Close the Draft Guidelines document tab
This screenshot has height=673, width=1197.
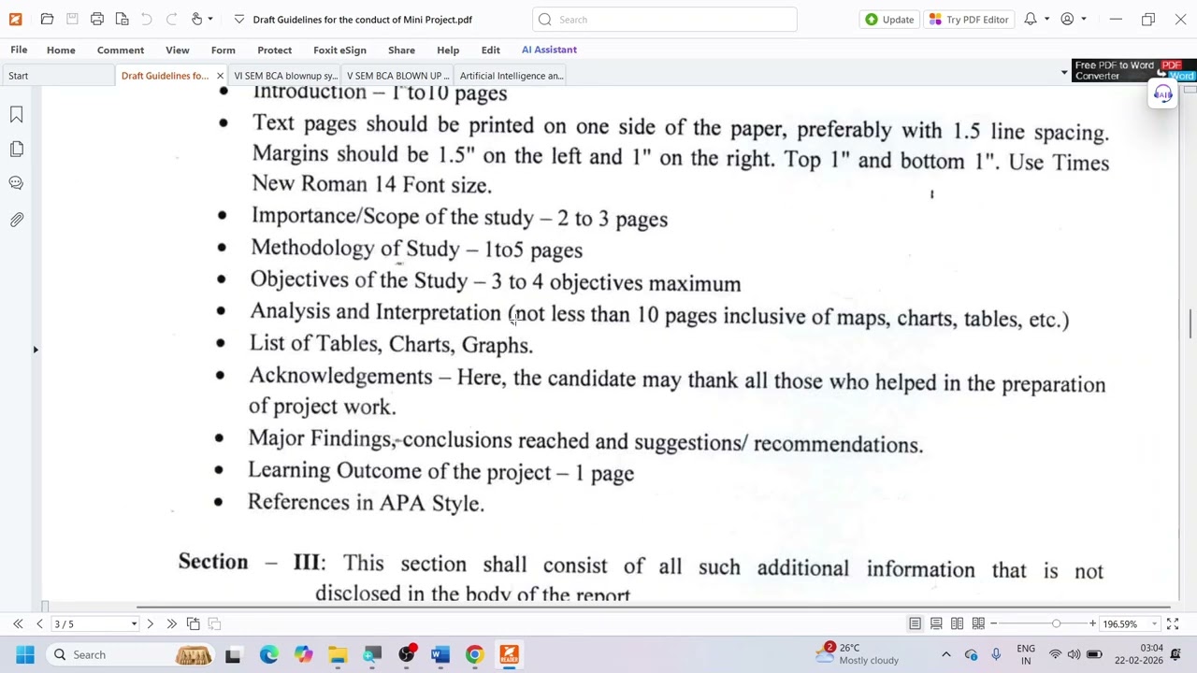(x=220, y=76)
